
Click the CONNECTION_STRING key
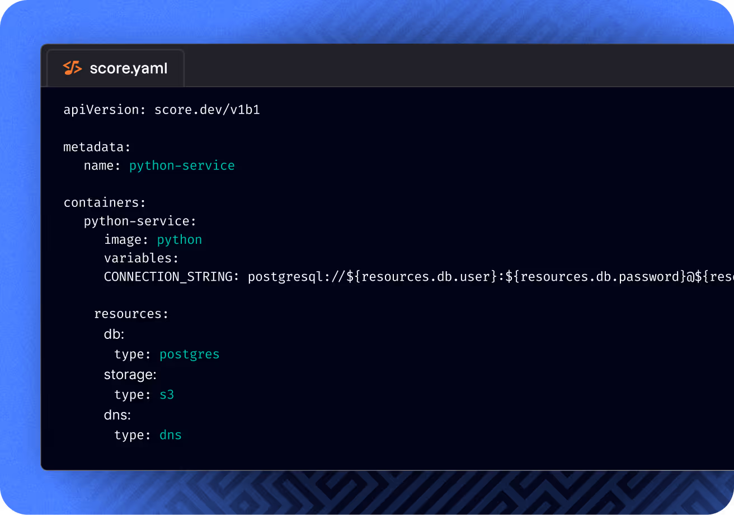[x=172, y=276]
